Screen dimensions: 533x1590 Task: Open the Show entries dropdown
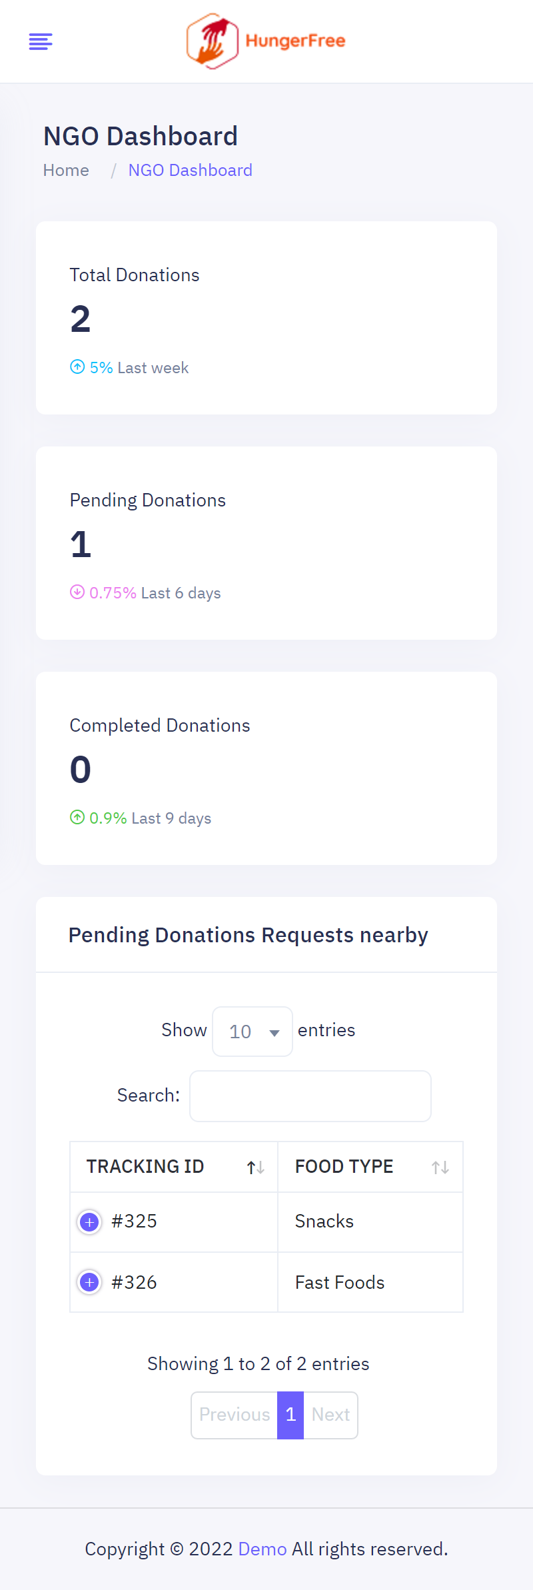click(x=253, y=1032)
